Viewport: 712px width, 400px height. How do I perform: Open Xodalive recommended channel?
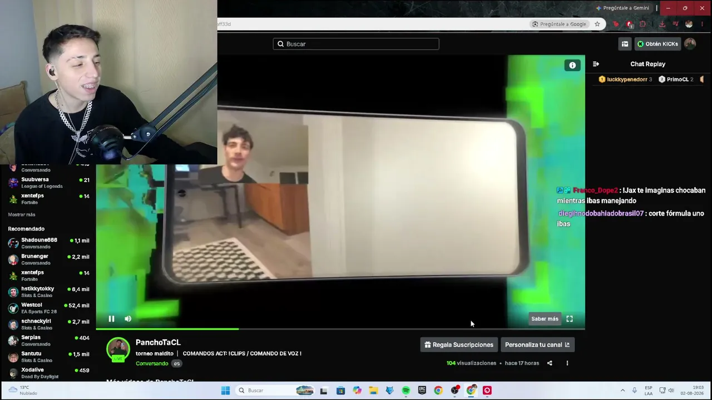tap(48, 372)
